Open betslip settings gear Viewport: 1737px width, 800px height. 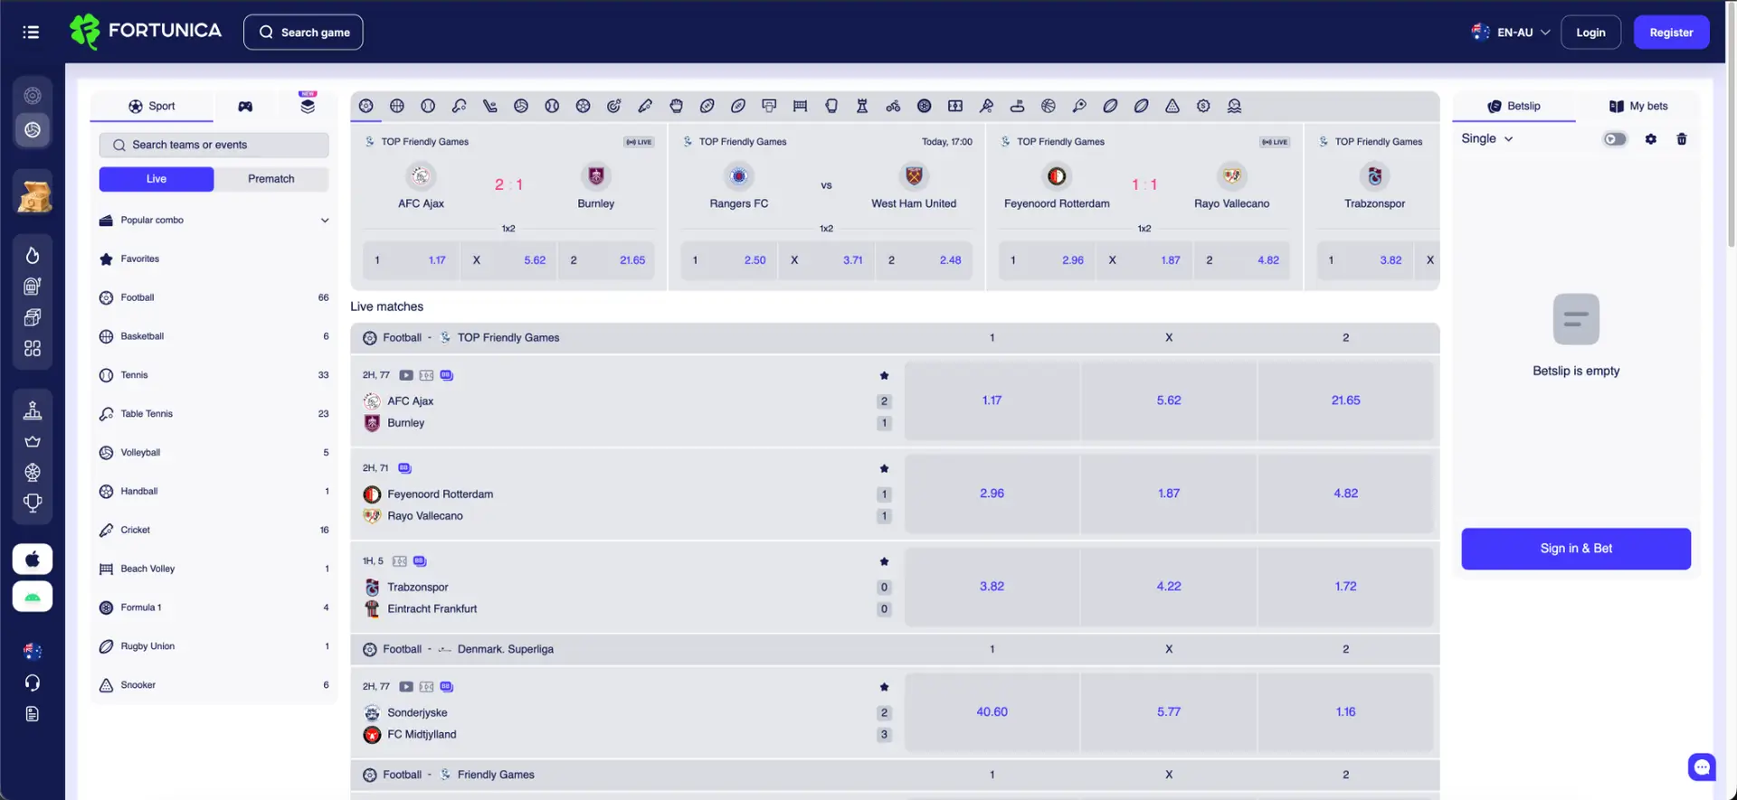(x=1651, y=139)
